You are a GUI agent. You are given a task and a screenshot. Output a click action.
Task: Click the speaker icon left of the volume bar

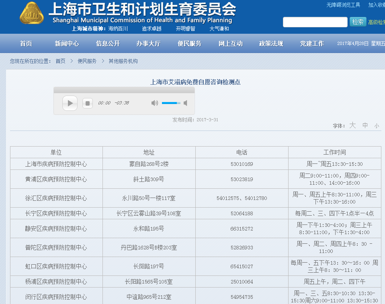click(155, 103)
